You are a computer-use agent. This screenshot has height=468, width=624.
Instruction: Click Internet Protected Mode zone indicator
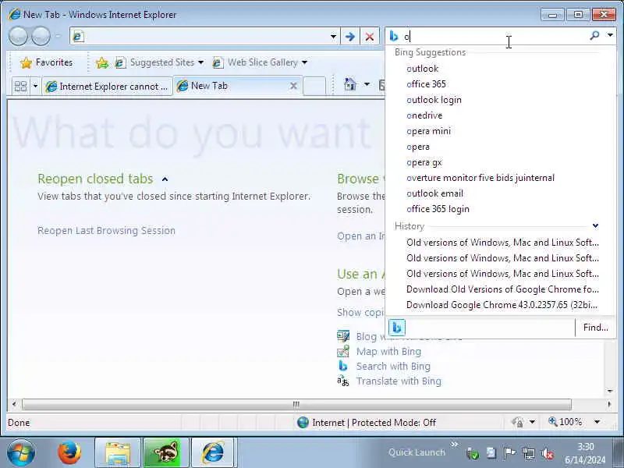367,422
